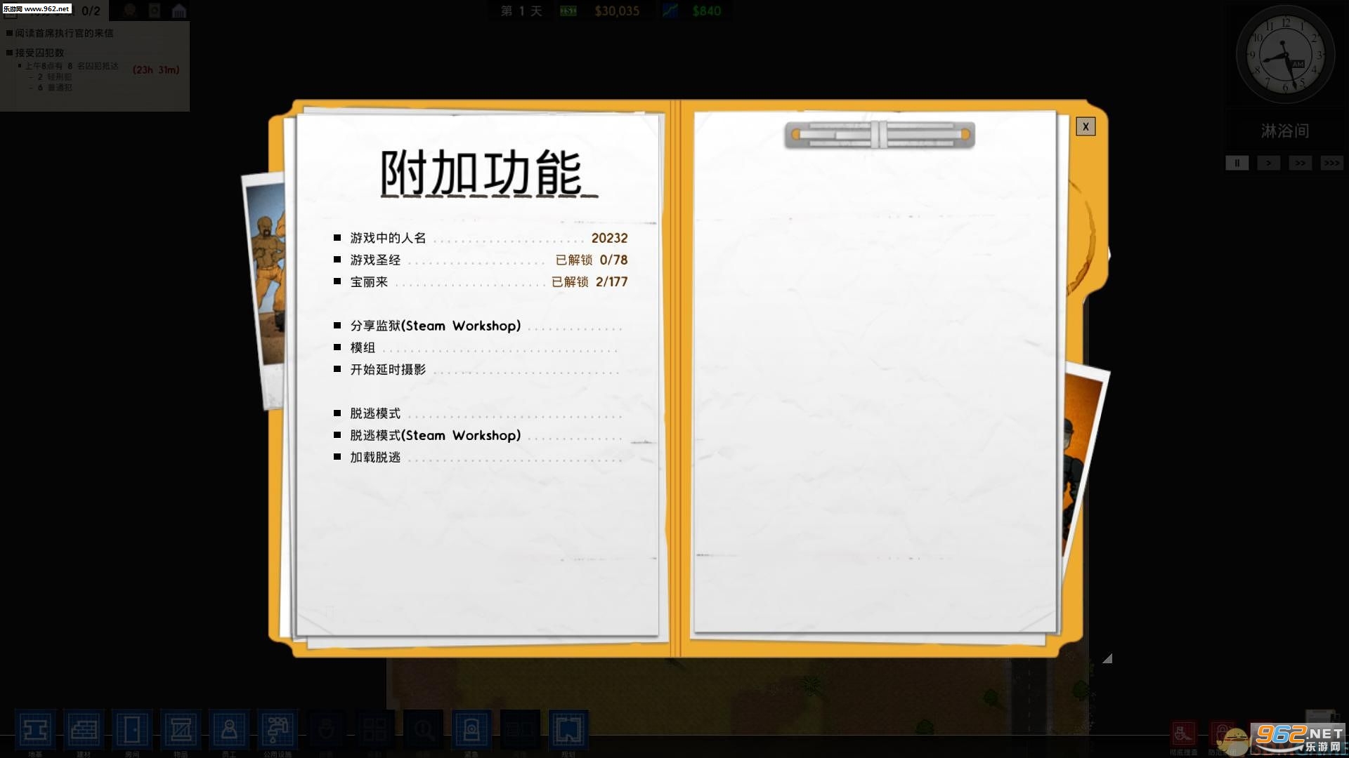Open the 规划 planning icon
The width and height of the screenshot is (1349, 758).
(568, 731)
